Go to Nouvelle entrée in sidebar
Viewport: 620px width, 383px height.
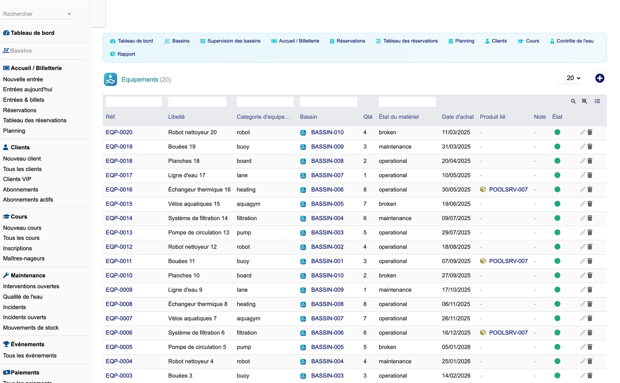pos(23,79)
